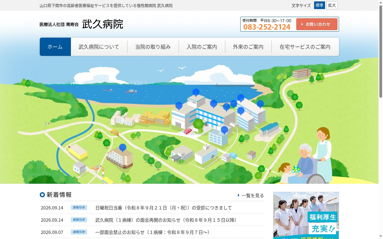Open the 福利厚生充実 recruitment banner
This screenshot has height=239, width=383.
click(x=306, y=215)
